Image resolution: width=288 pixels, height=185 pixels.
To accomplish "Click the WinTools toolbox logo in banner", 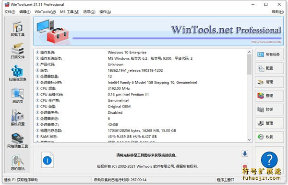I will pyautogui.click(x=53, y=31).
